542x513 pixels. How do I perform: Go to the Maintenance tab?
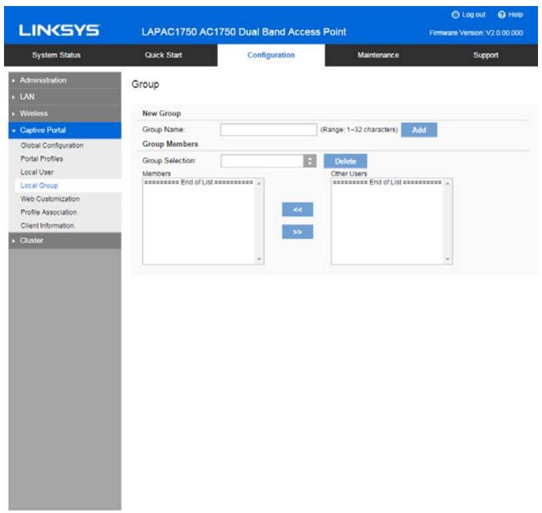(378, 55)
